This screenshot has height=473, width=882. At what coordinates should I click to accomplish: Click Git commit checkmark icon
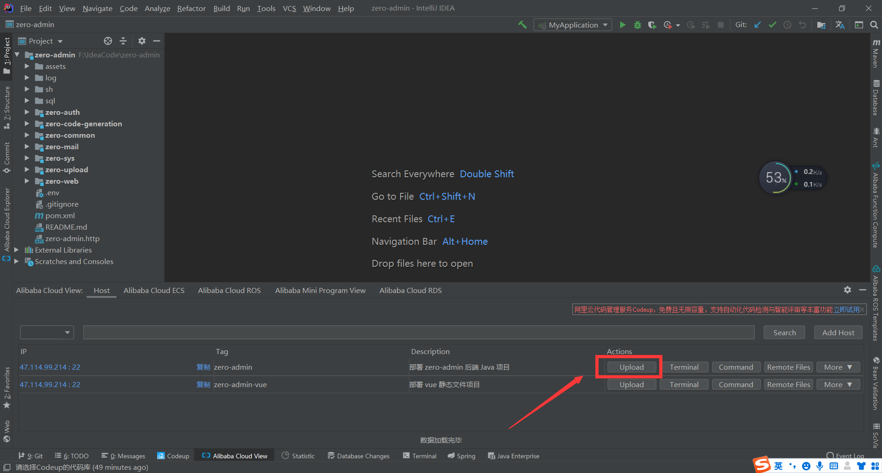point(773,25)
